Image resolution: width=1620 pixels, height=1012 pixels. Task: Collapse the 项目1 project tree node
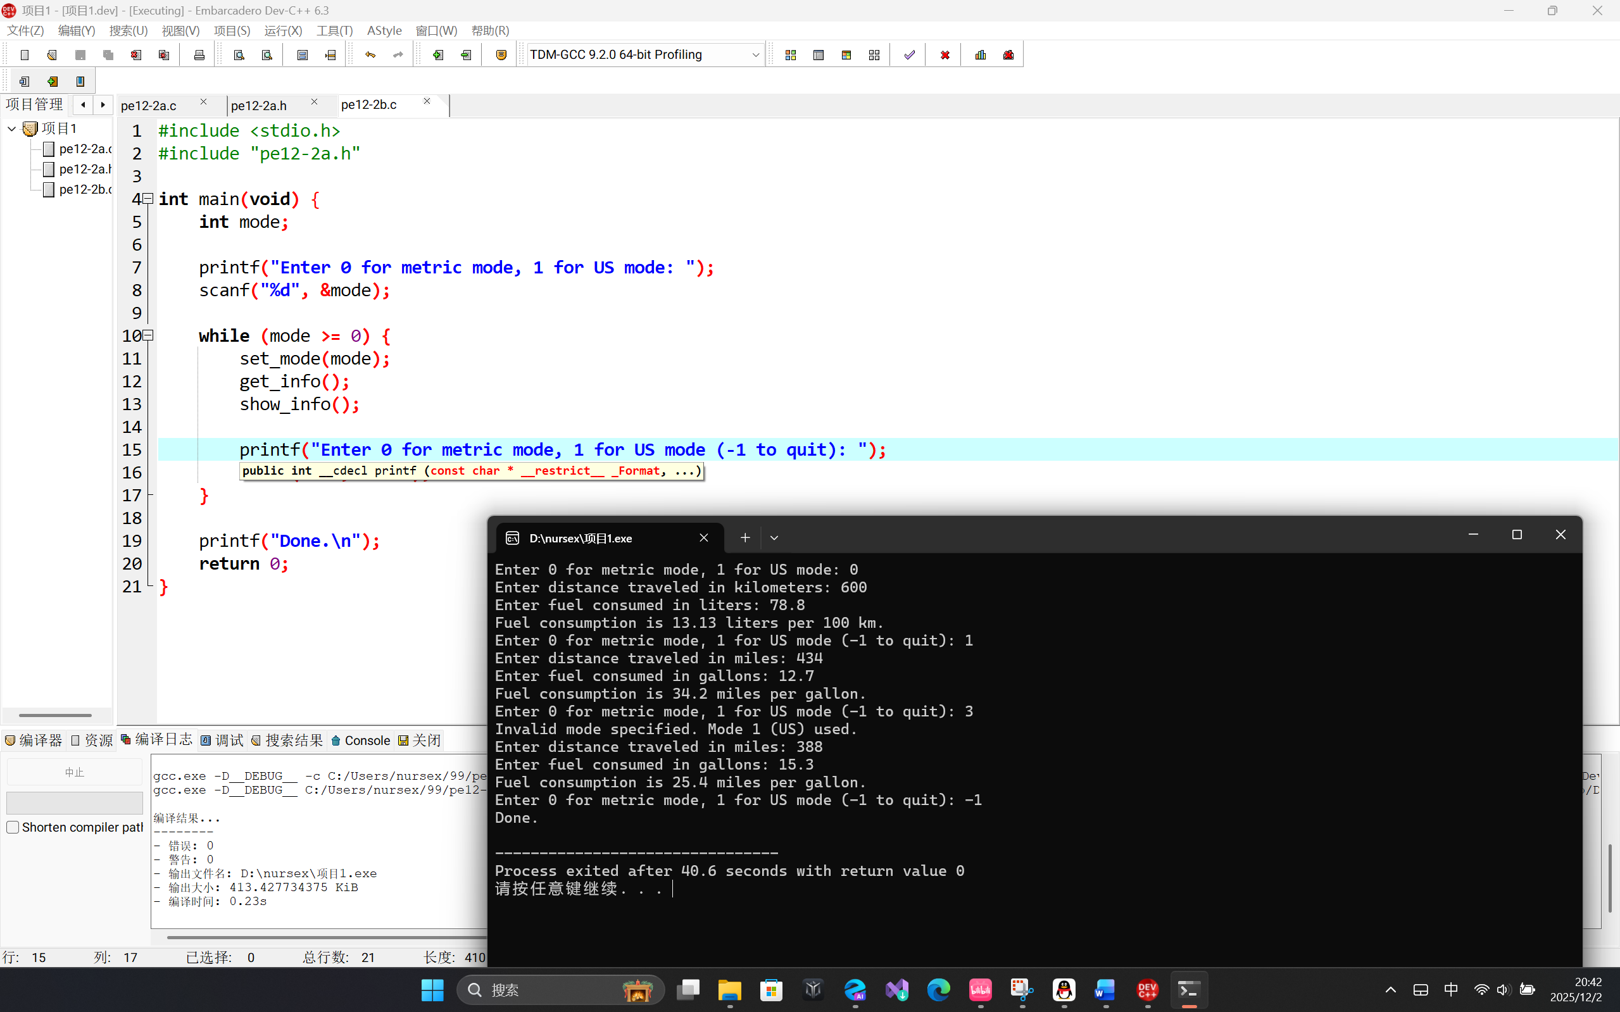pyautogui.click(x=12, y=128)
